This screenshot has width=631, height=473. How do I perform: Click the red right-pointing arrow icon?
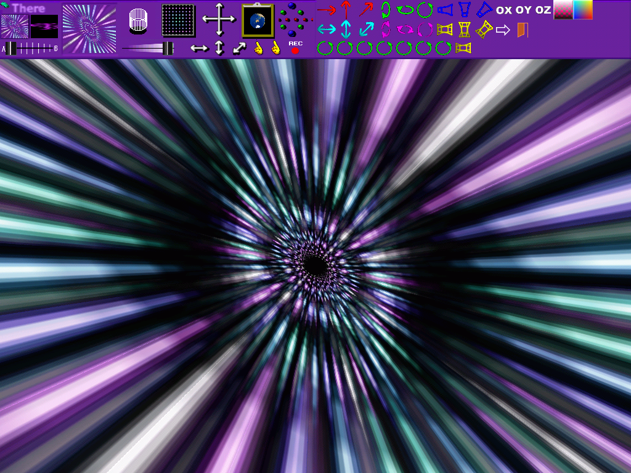327,10
